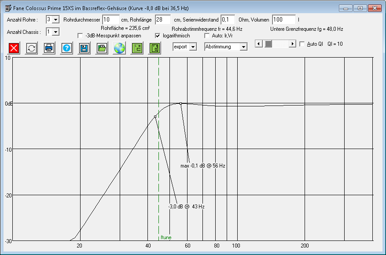Save with the blue floppy disk icon
The height and width of the screenshot is (255, 386).
[84, 48]
